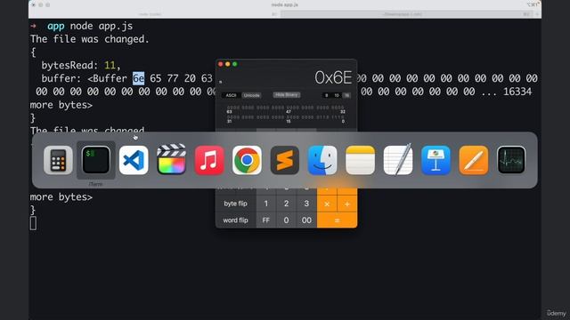Screen dimensions: 570x320
Task: Click the 00 calculator key
Action: [306, 220]
